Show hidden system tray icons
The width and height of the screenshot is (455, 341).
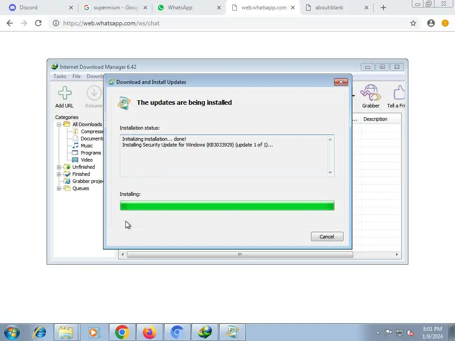point(378,333)
